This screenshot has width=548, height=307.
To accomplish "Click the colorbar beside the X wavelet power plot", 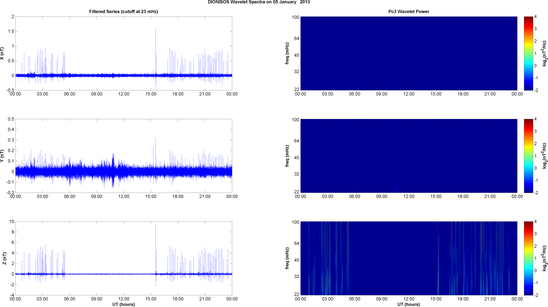I will pyautogui.click(x=528, y=54).
